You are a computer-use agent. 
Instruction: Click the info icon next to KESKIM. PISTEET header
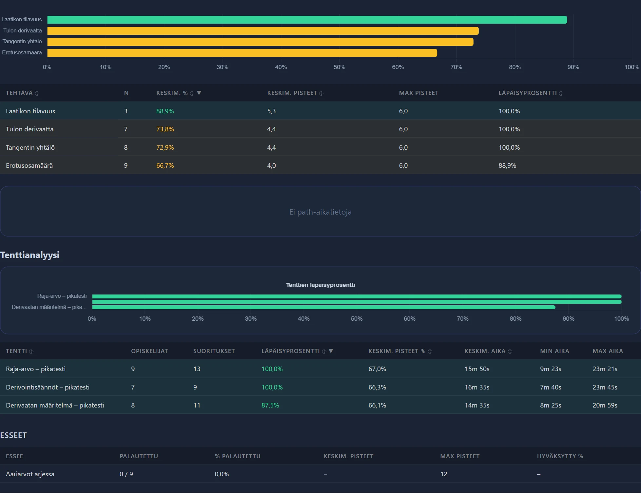321,93
